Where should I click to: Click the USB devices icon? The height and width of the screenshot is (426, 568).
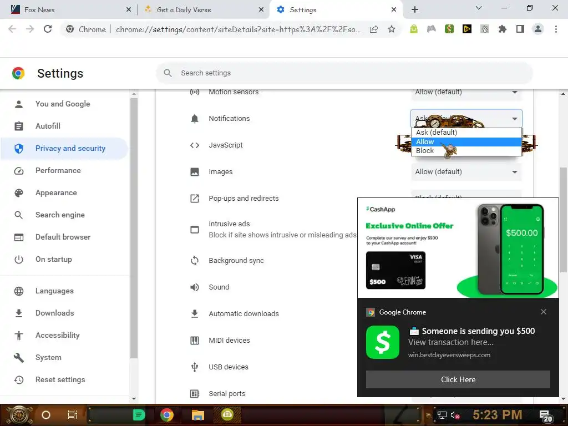point(195,367)
